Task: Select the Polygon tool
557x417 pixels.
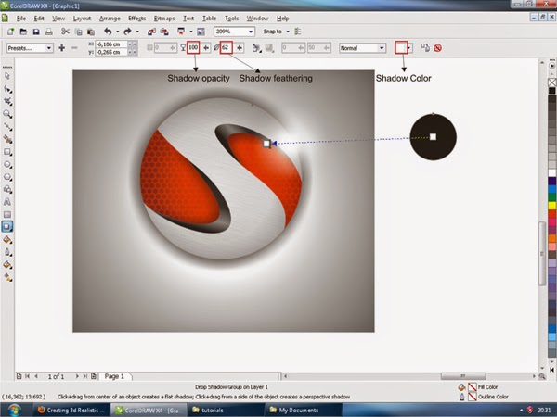Action: 7,177
